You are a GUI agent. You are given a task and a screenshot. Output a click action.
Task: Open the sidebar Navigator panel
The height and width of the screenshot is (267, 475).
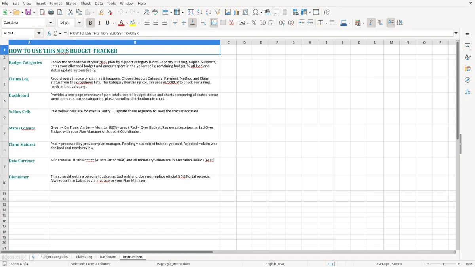[467, 80]
